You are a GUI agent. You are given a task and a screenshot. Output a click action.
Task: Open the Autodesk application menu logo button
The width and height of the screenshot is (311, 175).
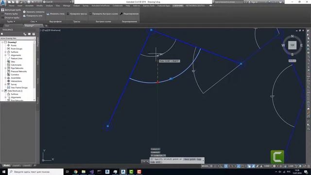click(3, 3)
